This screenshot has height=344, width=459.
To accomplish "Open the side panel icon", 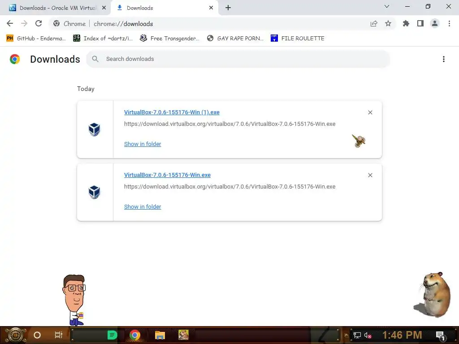I will (x=420, y=23).
